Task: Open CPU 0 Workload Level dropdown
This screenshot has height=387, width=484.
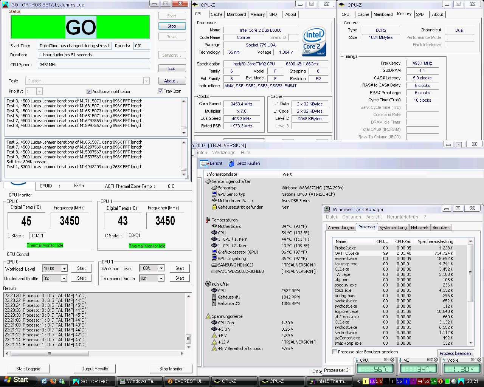Action: pyautogui.click(x=64, y=269)
